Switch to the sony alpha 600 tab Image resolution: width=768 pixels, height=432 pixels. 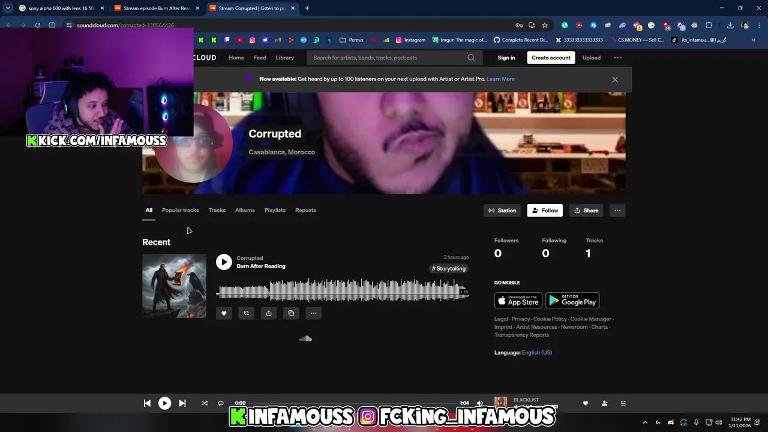point(61,8)
